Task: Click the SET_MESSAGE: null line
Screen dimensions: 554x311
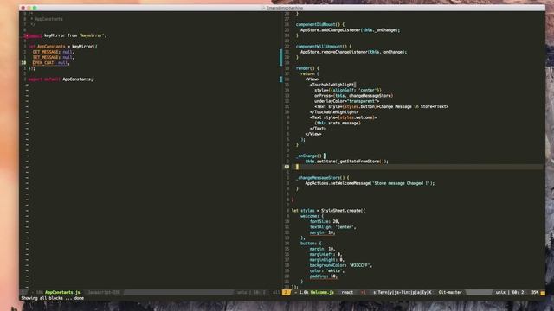Action: [x=54, y=58]
